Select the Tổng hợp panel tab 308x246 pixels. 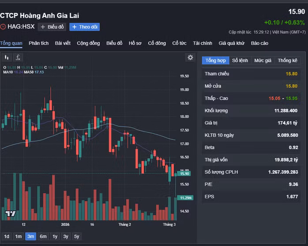tap(215, 60)
